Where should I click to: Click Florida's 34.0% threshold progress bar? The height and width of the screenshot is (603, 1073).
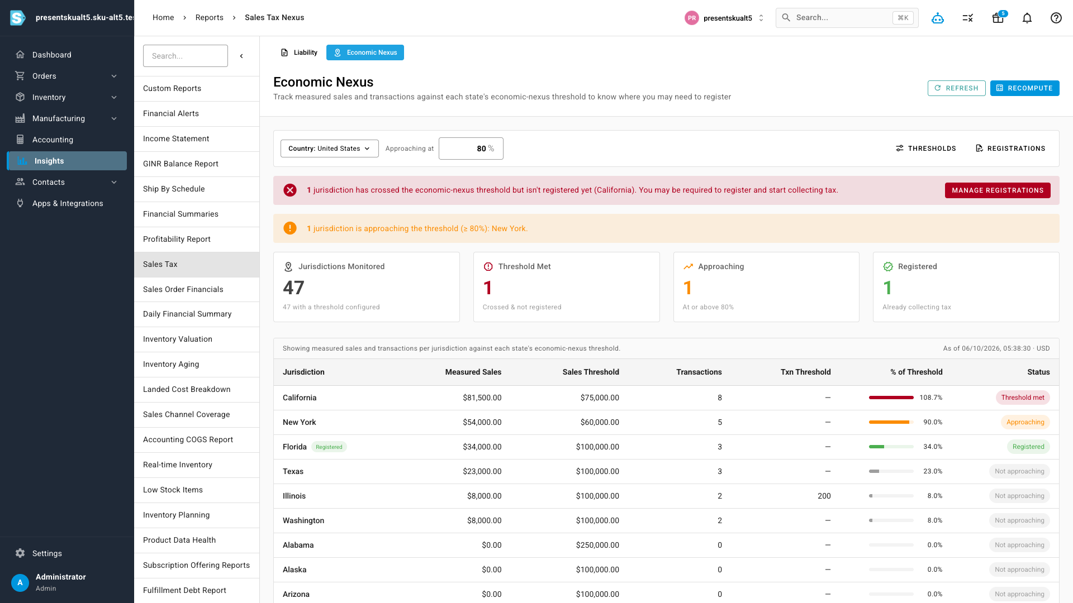pos(891,447)
